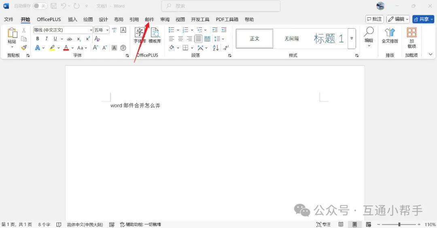Switch to the 插入 tab
The image size is (437, 228).
coord(72,19)
